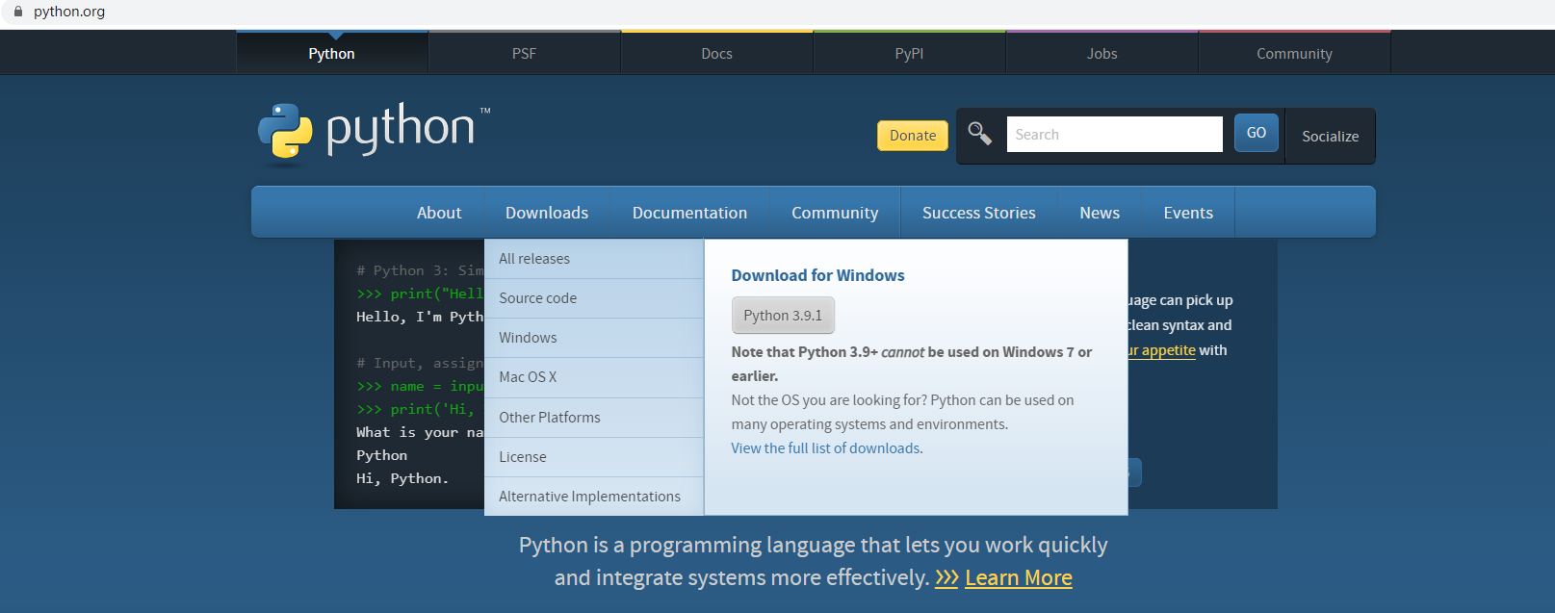Open the PSF top tab
Viewport: 1555px width, 613px height.
(x=524, y=54)
